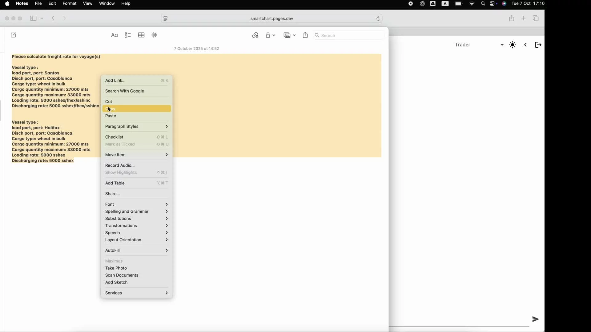The width and height of the screenshot is (591, 332).
Task: Click the logout arrow icon
Action: [538, 45]
